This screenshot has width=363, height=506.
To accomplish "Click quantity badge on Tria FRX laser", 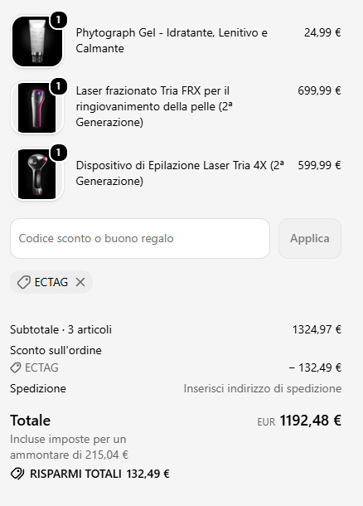I will pos(58,86).
